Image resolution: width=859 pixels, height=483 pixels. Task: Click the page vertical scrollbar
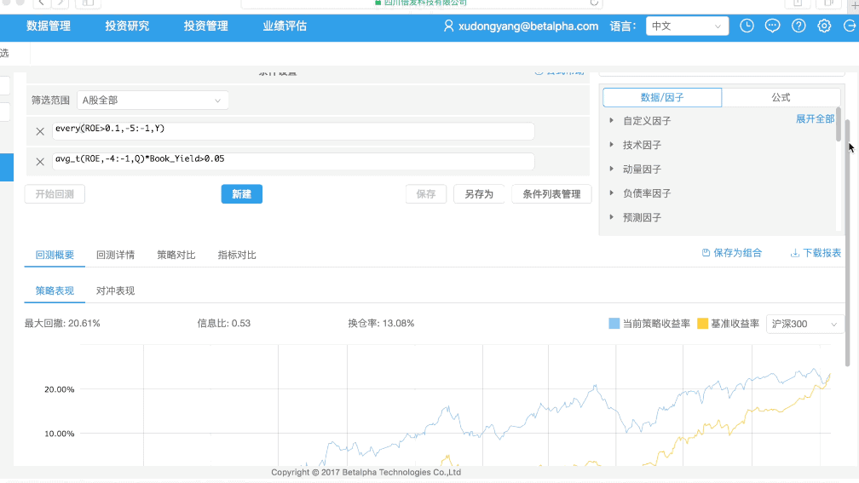tap(847, 244)
